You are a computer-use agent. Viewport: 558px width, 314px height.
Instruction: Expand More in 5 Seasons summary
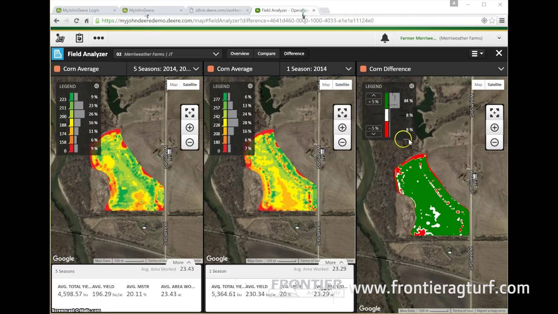coord(182,263)
